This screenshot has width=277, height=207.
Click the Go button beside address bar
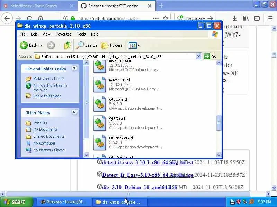(210, 56)
